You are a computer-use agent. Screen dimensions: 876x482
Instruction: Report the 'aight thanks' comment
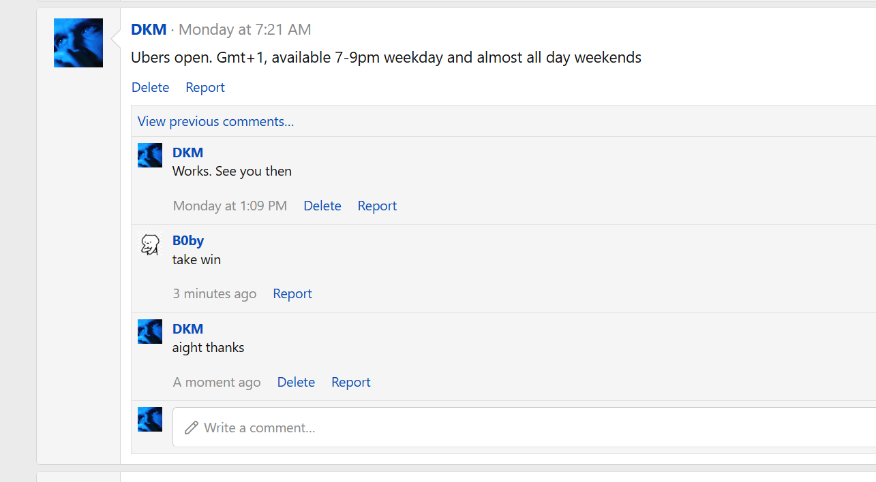click(350, 382)
